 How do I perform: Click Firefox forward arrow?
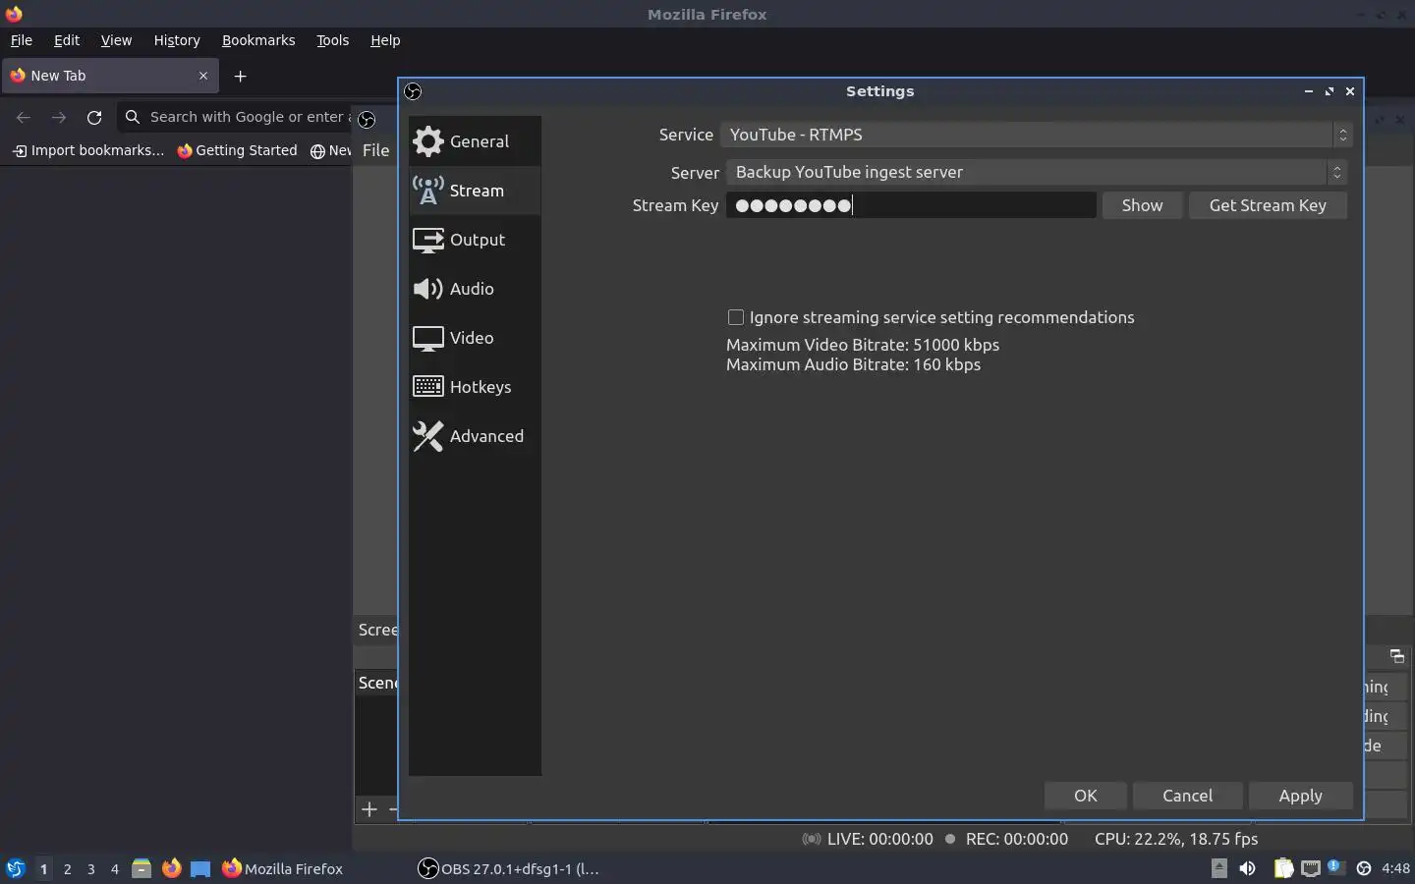59,117
